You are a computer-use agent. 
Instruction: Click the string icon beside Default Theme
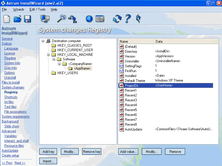121,80
